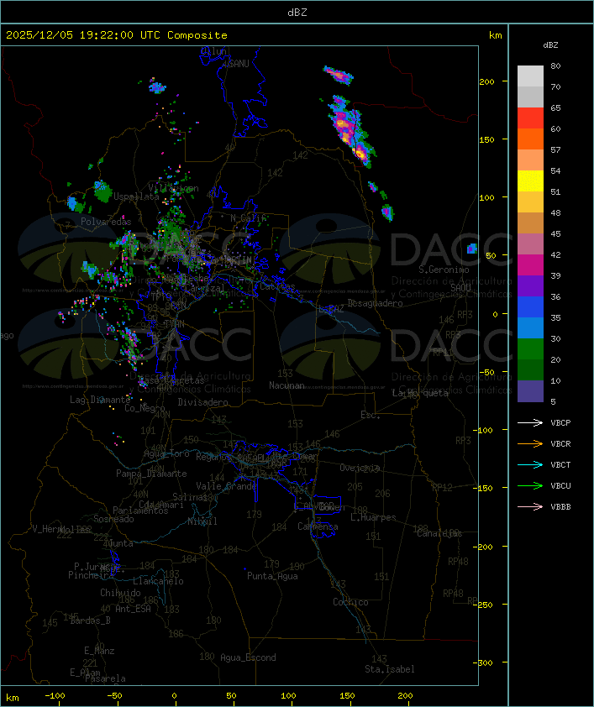Click the dBZ title in the top bar
The height and width of the screenshot is (707, 594).
point(297,12)
